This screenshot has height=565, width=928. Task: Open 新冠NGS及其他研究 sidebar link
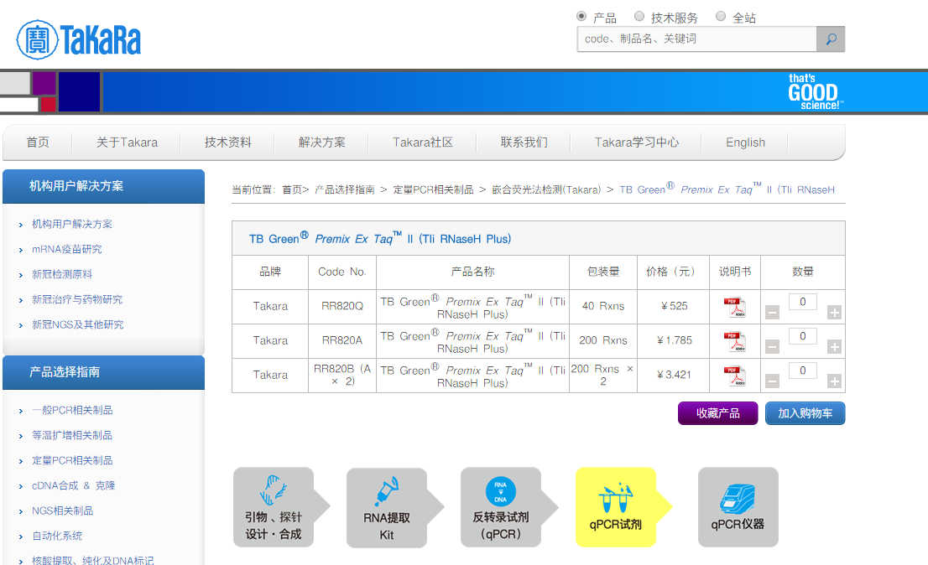tap(77, 324)
